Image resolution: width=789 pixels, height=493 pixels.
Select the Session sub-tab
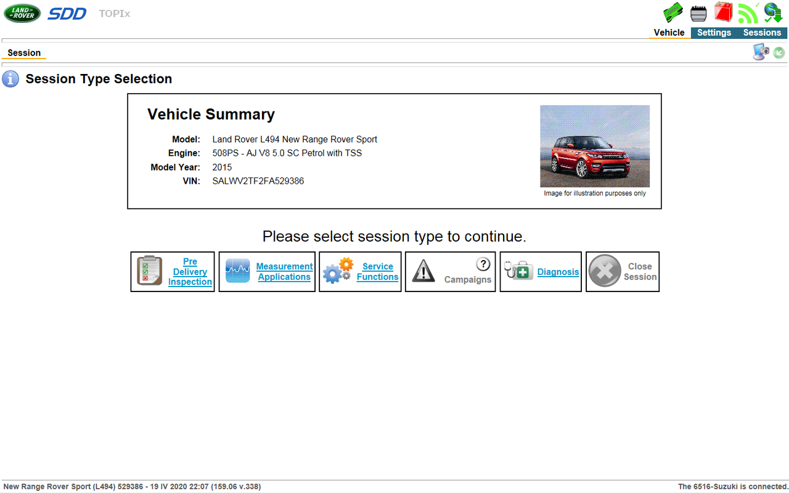24,53
